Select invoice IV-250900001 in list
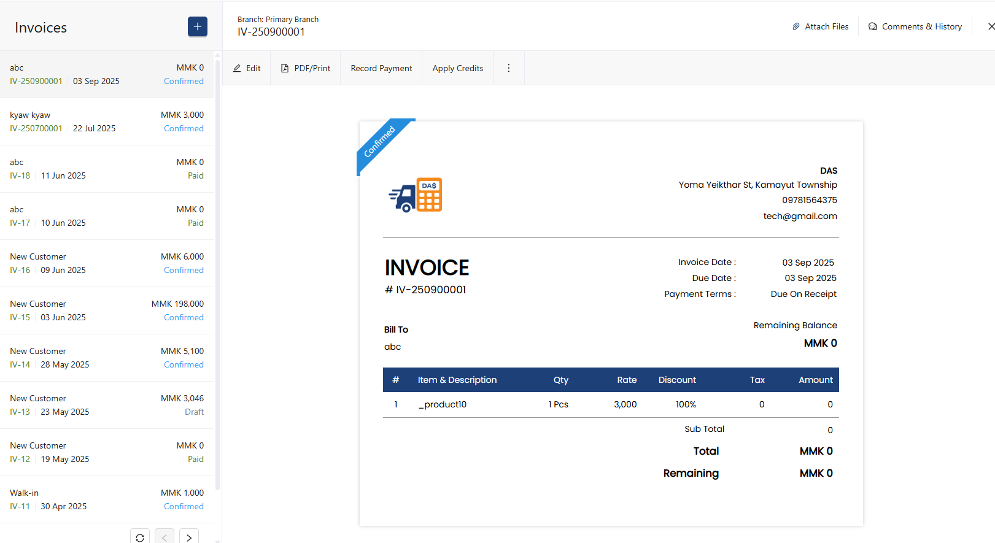 pos(107,74)
